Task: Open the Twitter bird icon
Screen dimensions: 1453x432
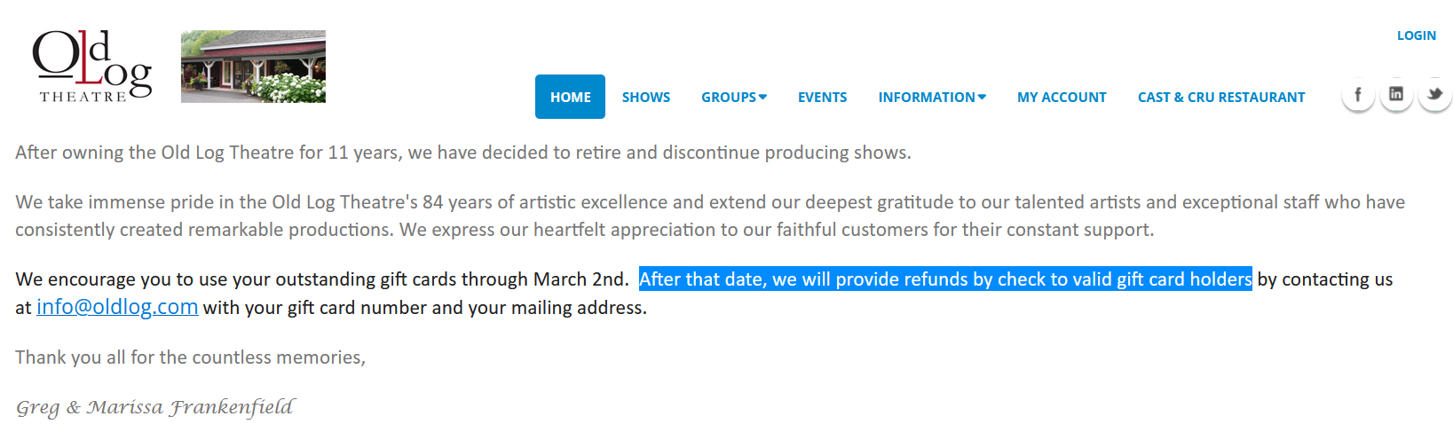Action: pyautogui.click(x=1434, y=95)
